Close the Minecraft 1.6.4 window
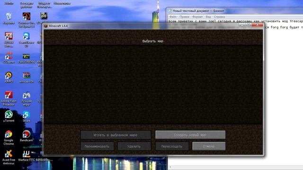The height and width of the screenshot is (170, 303). tap(258, 25)
